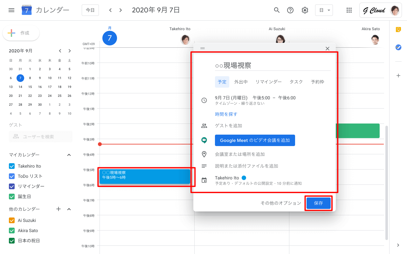
Task: Click Akira Sato's column avatar
Action: tap(376, 40)
